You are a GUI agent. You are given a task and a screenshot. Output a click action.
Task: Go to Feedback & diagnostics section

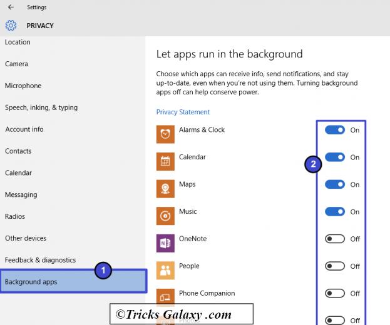pyautogui.click(x=40, y=260)
